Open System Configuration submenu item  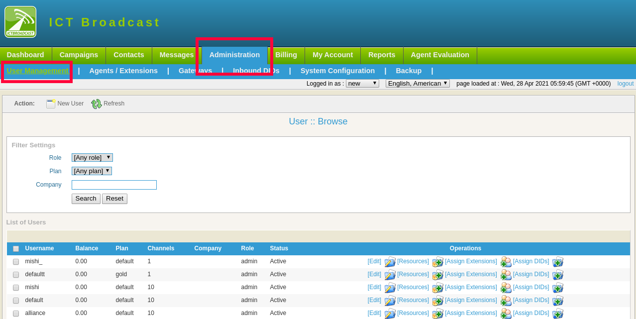point(337,71)
